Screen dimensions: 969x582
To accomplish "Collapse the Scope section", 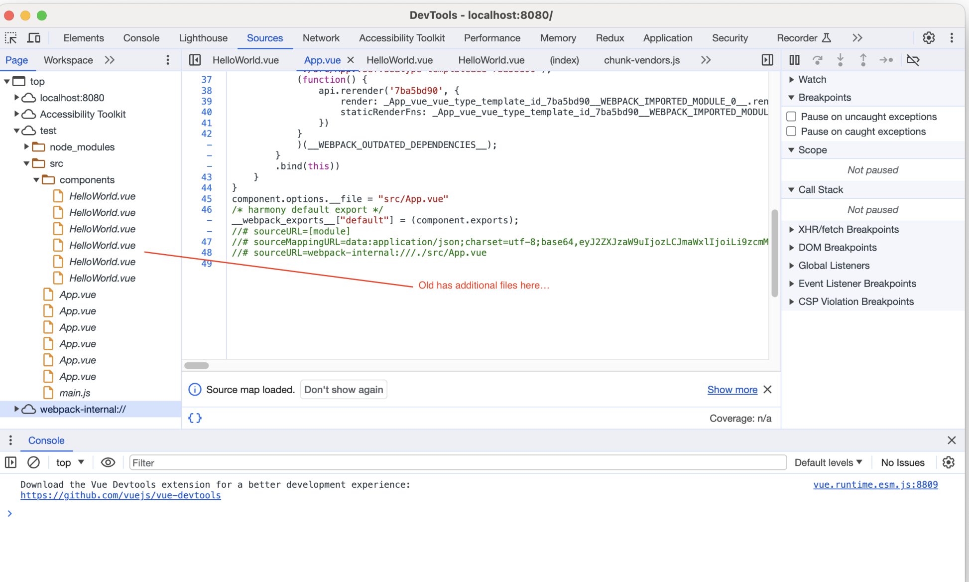I will click(x=791, y=150).
